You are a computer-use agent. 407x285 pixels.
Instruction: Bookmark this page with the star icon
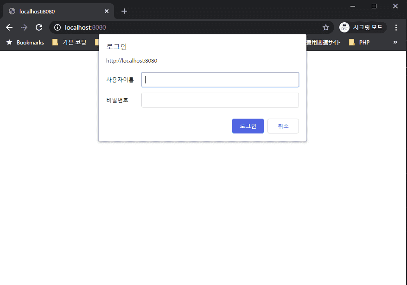(326, 27)
